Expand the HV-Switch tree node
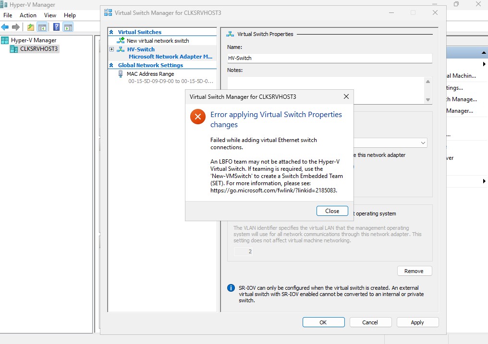Image resolution: width=488 pixels, height=344 pixels. [x=112, y=49]
